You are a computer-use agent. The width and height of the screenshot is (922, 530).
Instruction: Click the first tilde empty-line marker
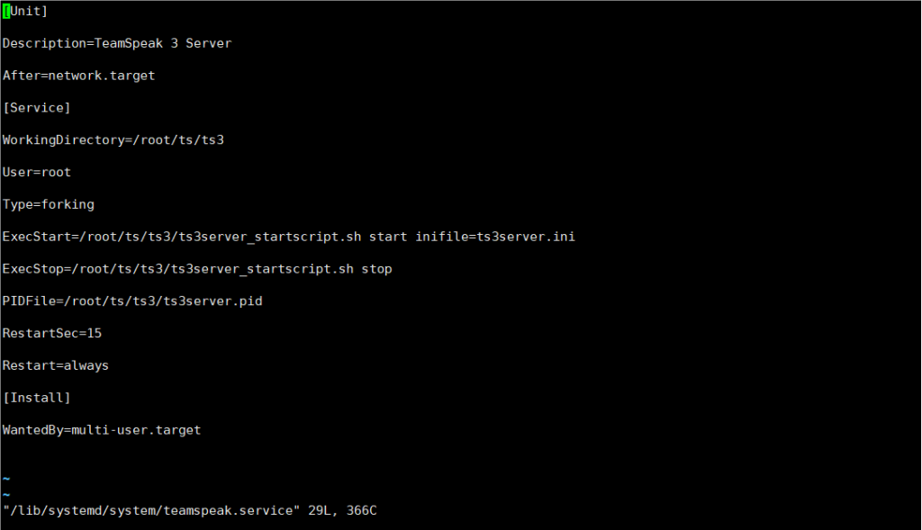[x=6, y=479]
